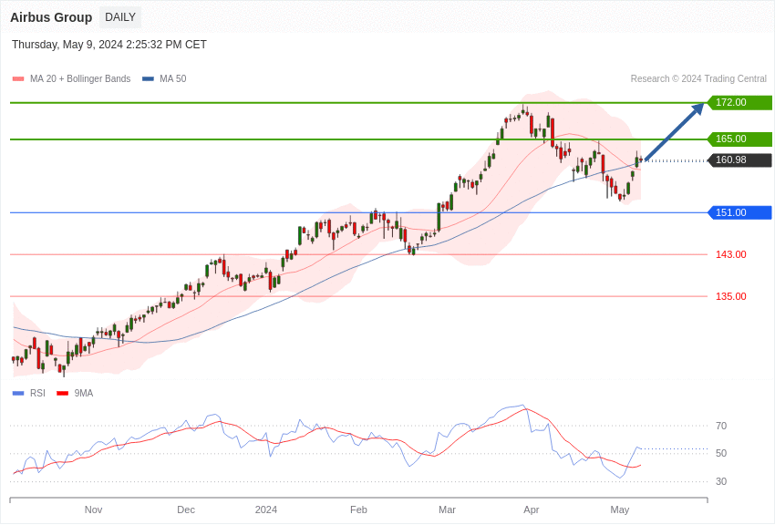Select the 2024 marker on the time axis
Viewport: 775px width, 525px height.
point(266,510)
